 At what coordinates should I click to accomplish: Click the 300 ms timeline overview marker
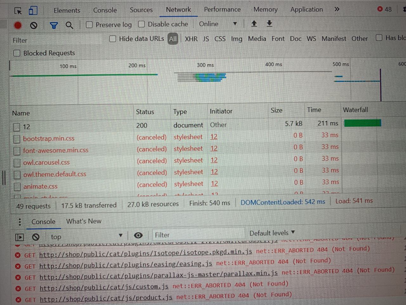pos(205,65)
